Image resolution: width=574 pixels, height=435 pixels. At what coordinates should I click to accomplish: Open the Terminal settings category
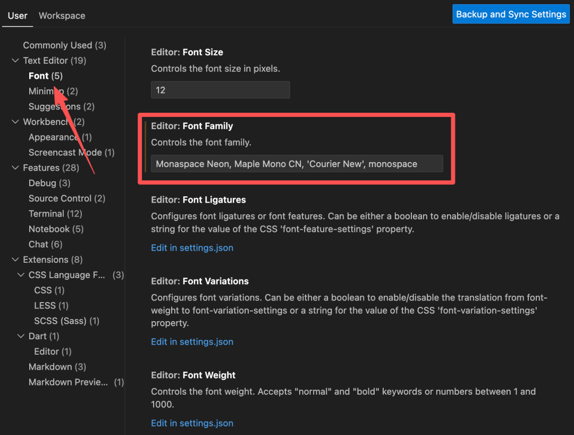point(55,214)
